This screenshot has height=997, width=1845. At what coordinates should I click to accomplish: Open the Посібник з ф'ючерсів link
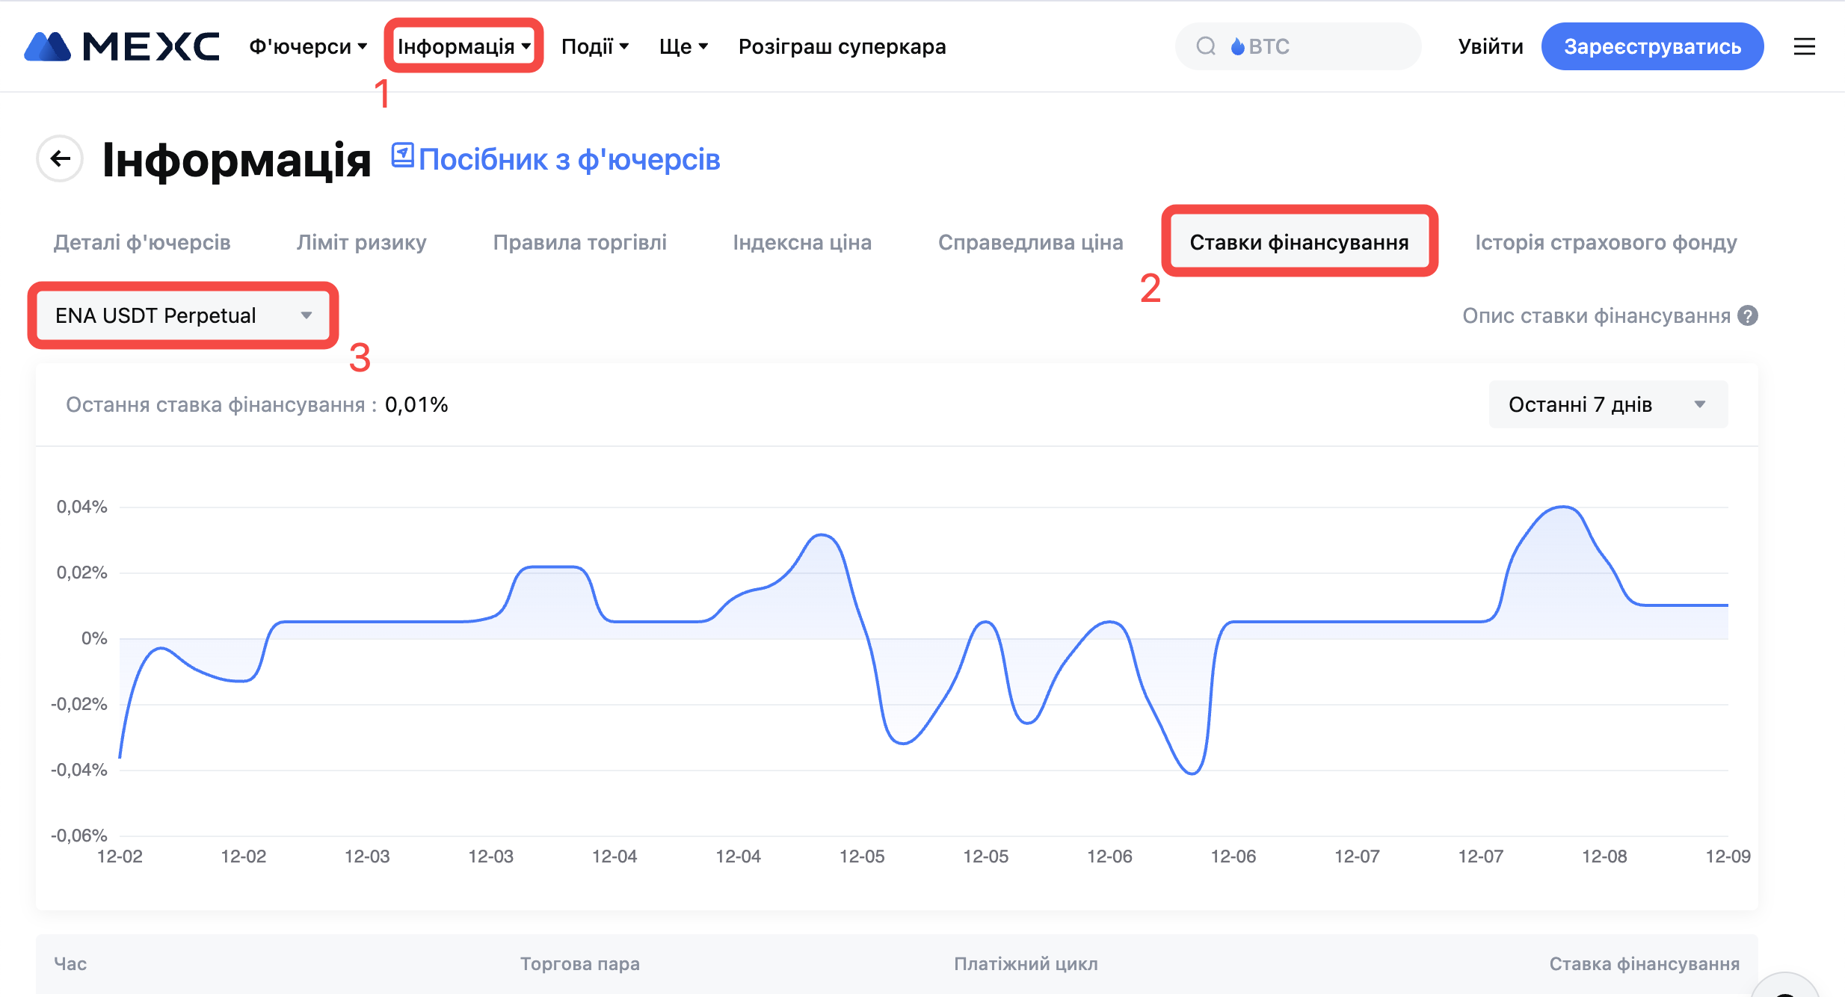coord(569,159)
